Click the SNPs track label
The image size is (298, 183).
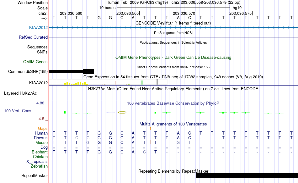[42, 52]
